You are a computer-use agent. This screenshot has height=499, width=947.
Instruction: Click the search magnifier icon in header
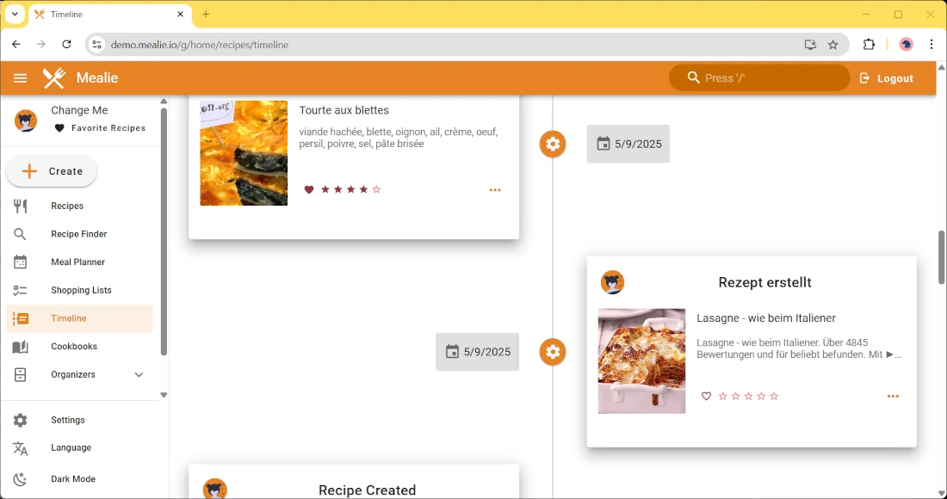click(693, 77)
